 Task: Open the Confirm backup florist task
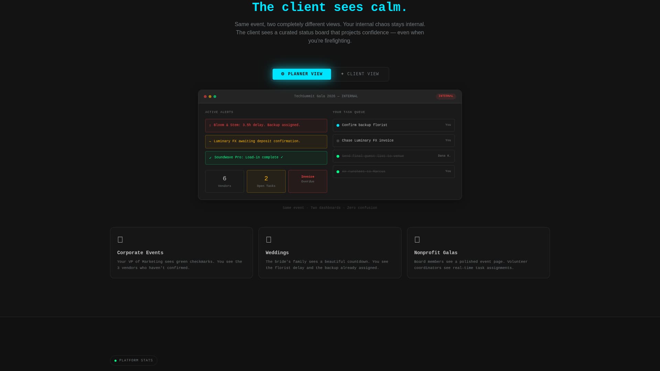click(394, 125)
